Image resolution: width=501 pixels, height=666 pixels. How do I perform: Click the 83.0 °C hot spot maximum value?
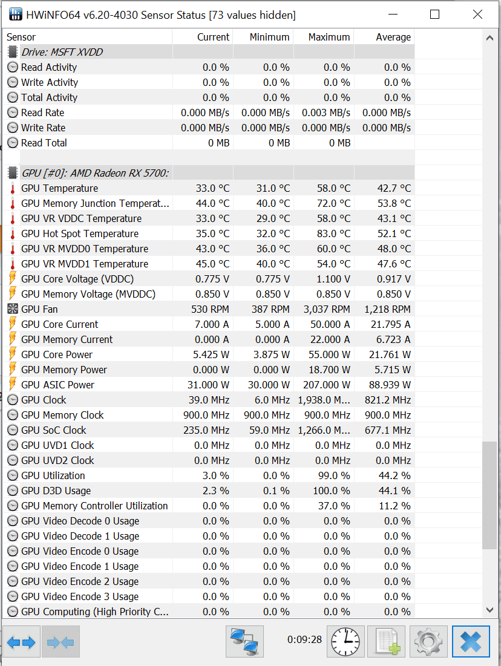pyautogui.click(x=333, y=233)
